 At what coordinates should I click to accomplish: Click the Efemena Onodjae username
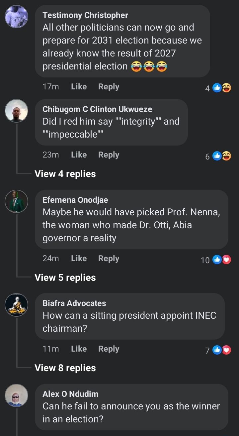click(x=75, y=200)
